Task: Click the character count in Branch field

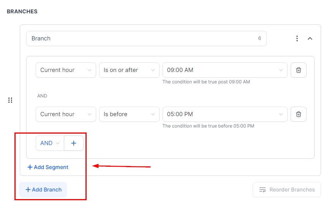Action: click(259, 38)
